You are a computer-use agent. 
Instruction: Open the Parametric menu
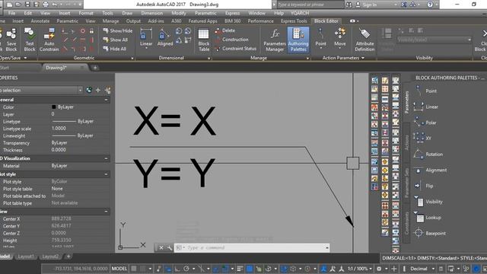205,13
